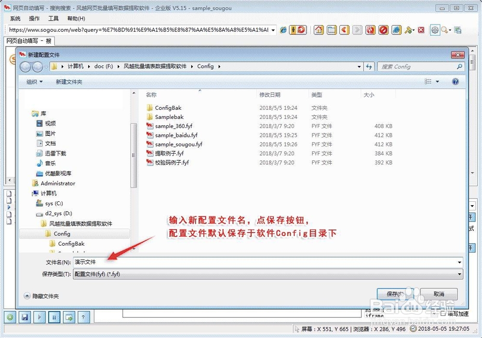Open the 工具 menu
The height and width of the screenshot is (338, 482).
(53, 18)
